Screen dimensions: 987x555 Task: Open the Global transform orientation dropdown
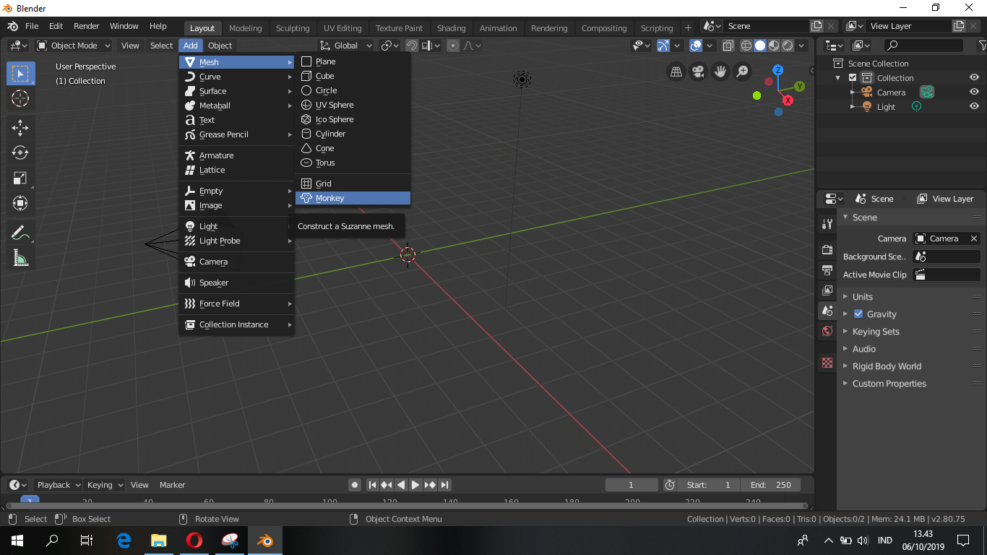pos(345,45)
